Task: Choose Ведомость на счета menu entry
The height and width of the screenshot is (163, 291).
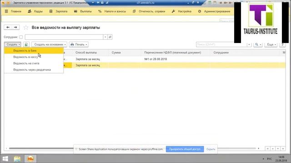Action: click(x=34, y=63)
